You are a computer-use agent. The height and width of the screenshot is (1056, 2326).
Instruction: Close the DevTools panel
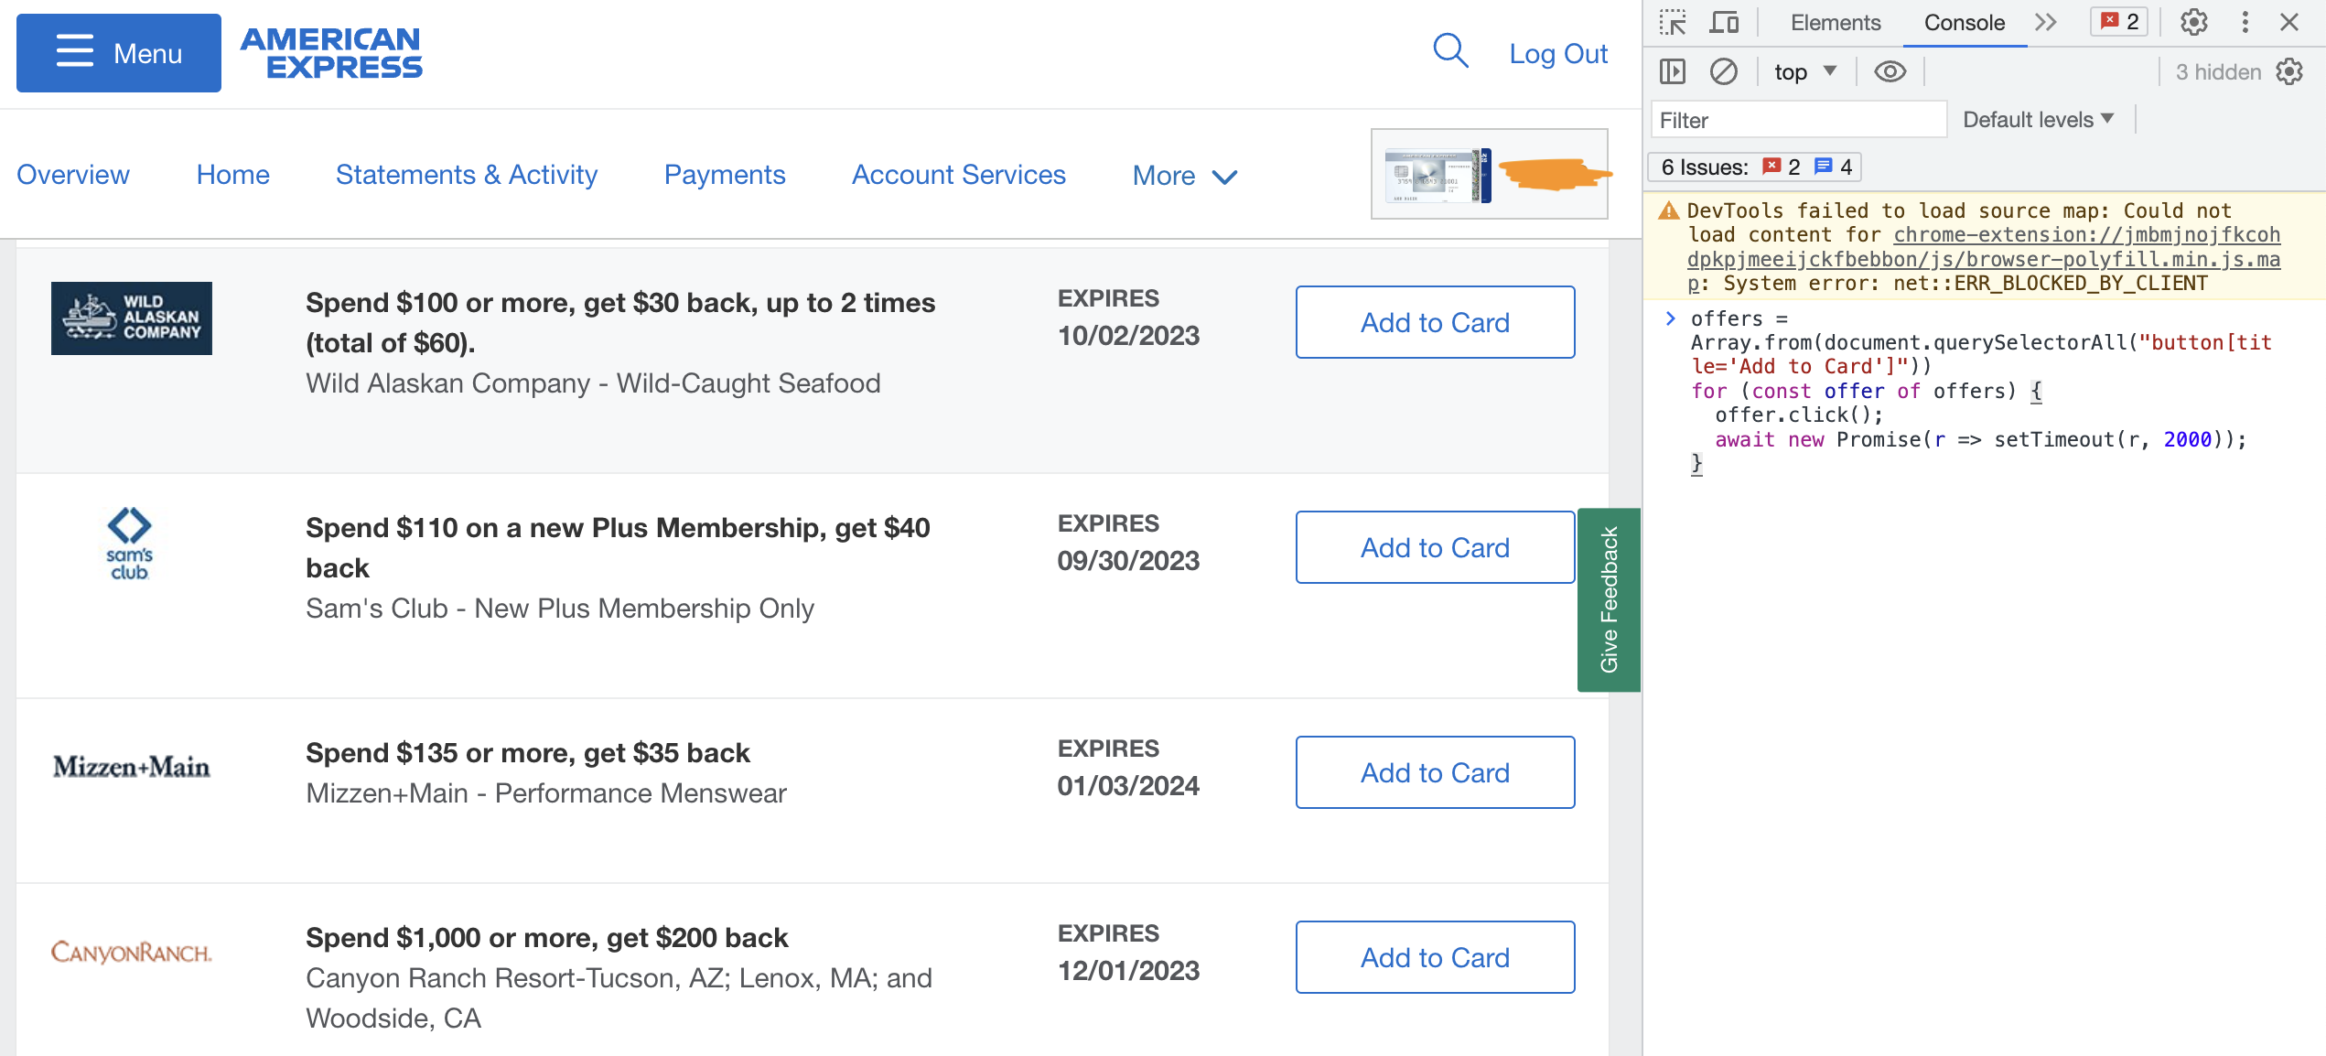(x=2289, y=22)
